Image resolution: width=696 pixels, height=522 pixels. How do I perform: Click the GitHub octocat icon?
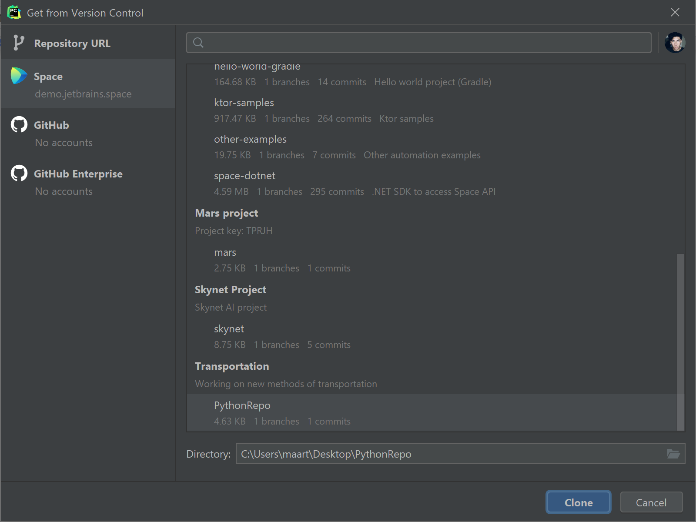coord(19,125)
